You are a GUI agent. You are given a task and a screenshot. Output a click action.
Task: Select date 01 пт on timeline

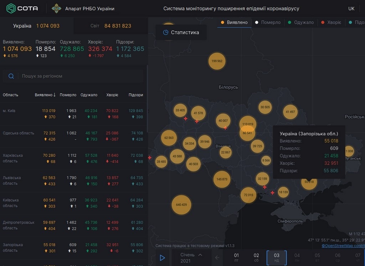(x=236, y=257)
